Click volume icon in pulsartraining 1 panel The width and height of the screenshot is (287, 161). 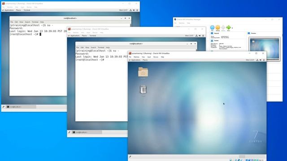coord(134,10)
